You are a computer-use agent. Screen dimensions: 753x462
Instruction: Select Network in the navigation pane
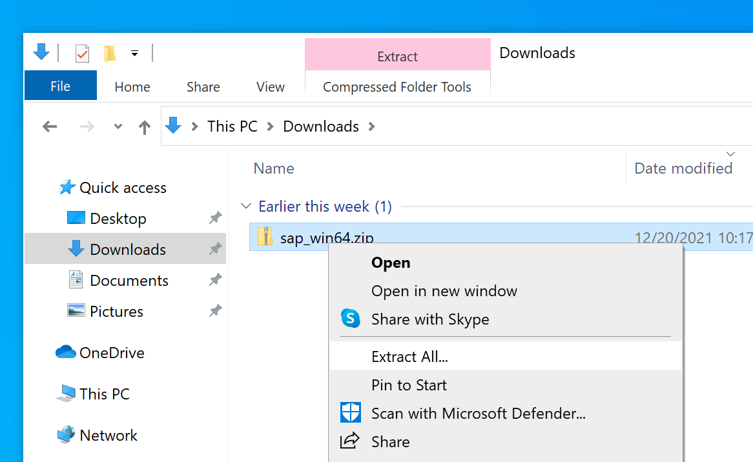[x=108, y=436]
